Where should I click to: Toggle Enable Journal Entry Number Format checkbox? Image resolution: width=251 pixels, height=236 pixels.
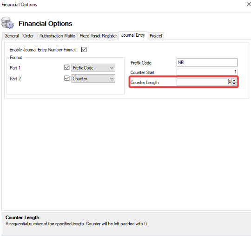(x=84, y=50)
